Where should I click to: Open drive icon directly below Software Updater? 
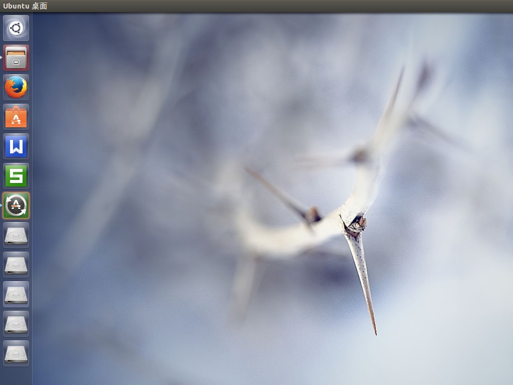[x=16, y=235]
